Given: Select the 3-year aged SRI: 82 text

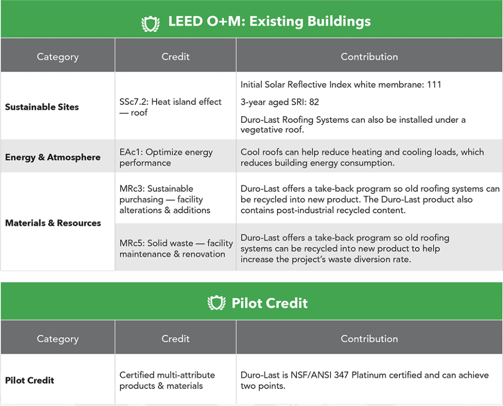Looking at the screenshot, I should [280, 102].
